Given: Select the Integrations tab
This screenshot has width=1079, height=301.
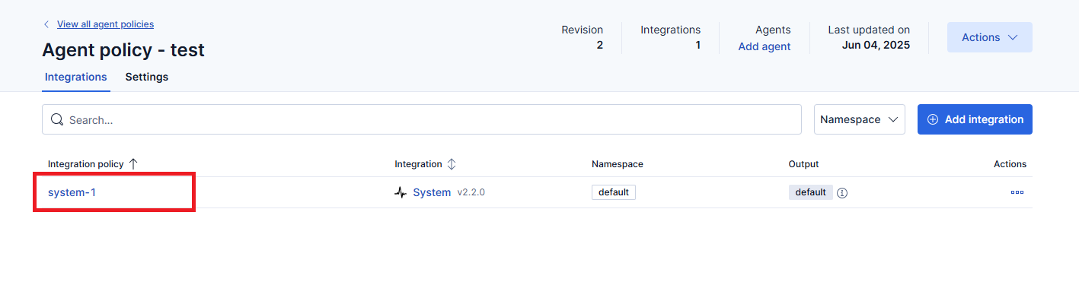Looking at the screenshot, I should (x=76, y=77).
